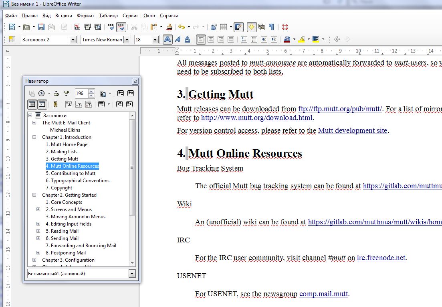Insert a hyperlink with the globe icon
The image size is (442, 307).
214,27
